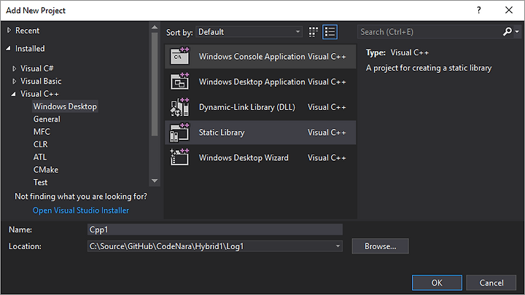Click the Dynamic-Link Library (DLL) template icon
Image resolution: width=525 pixels, height=295 pixels.
(179, 107)
